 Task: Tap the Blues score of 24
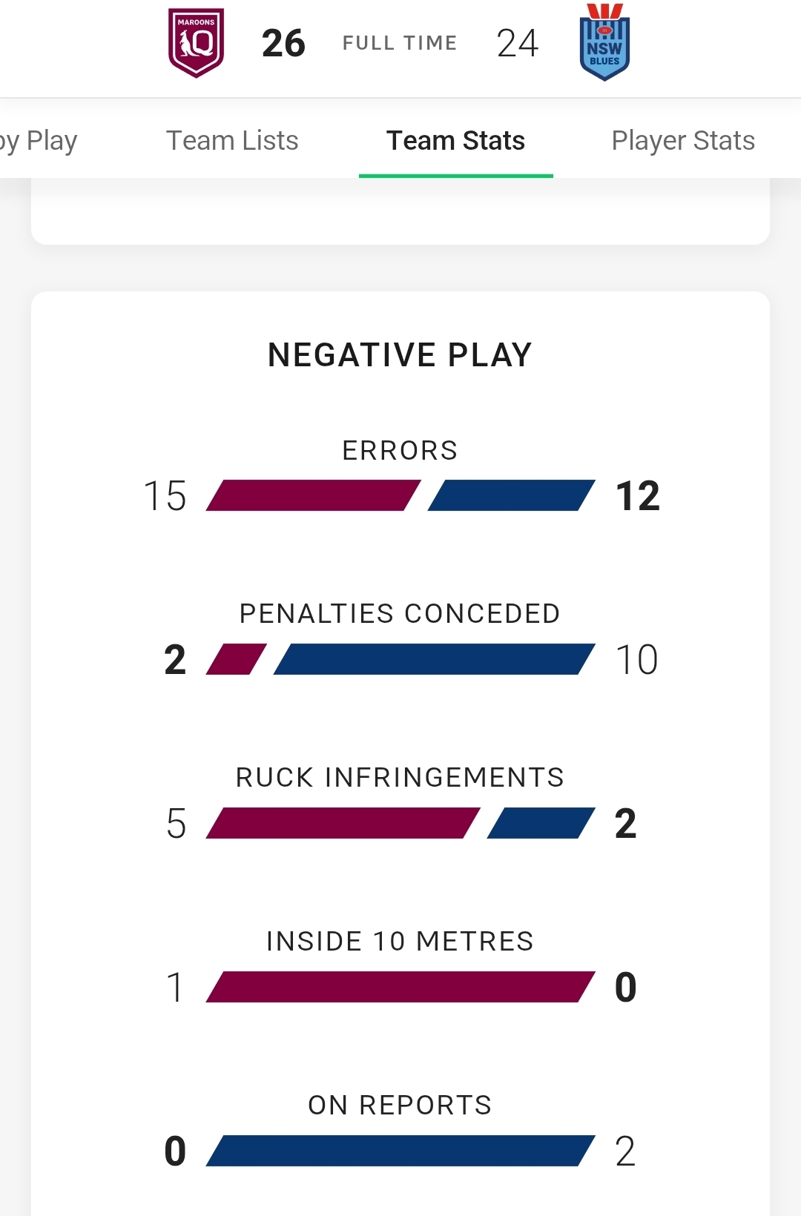point(518,43)
